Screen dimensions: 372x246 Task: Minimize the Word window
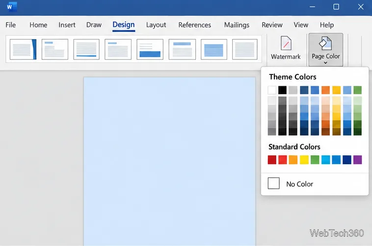point(313,7)
